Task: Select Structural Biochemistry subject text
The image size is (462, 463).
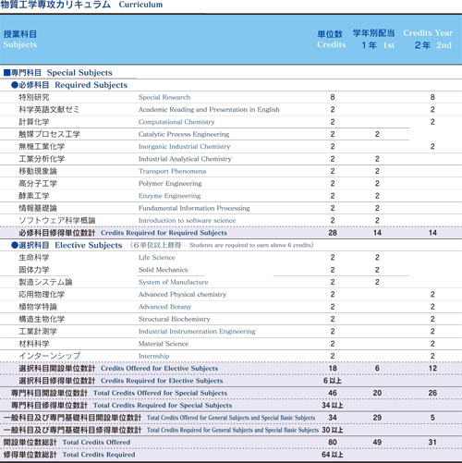Action: pyautogui.click(x=174, y=319)
